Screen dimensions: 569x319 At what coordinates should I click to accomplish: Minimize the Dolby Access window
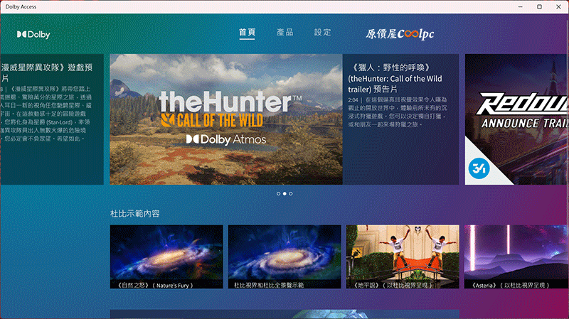(521, 6)
